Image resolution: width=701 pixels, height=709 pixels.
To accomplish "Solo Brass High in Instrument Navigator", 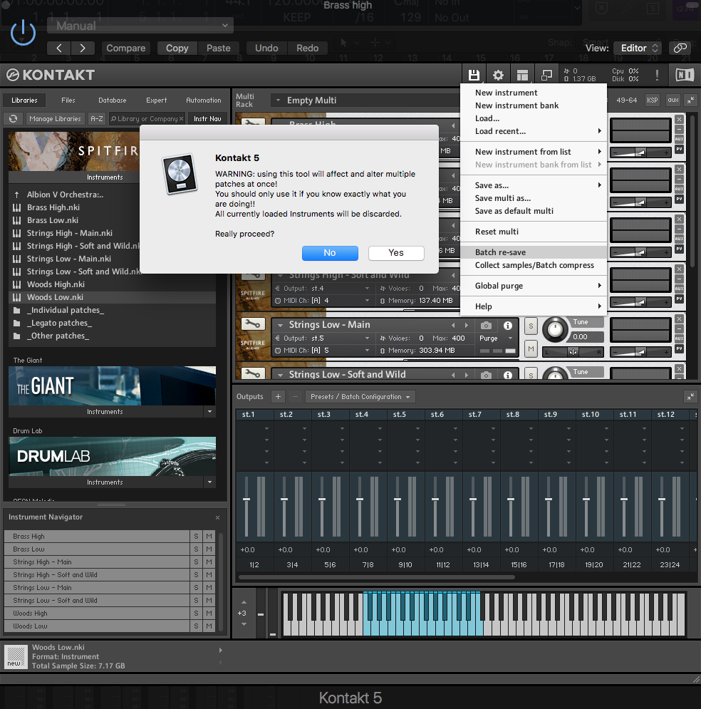I will (x=196, y=537).
